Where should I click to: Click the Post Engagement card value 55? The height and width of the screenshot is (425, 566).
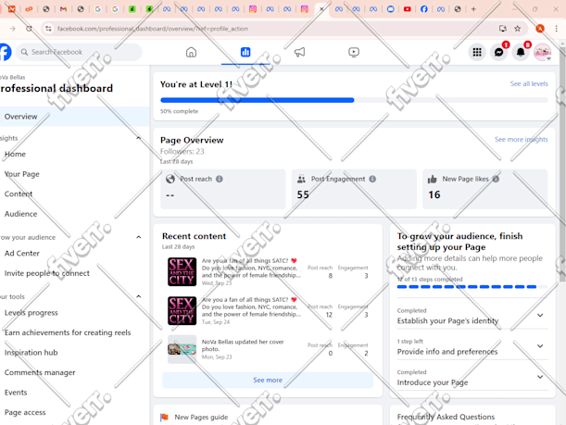pos(303,194)
